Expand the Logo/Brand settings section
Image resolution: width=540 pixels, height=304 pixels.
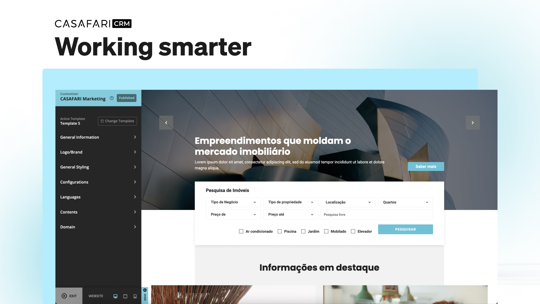click(x=98, y=152)
